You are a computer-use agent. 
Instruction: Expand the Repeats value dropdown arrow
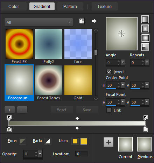coord(147,62)
